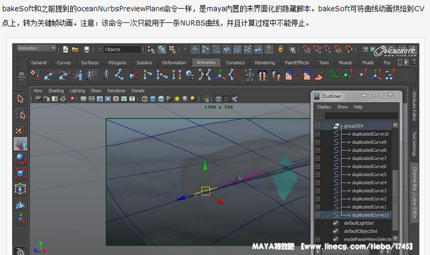Click the paint skin weights brush shelf icon

tap(319, 75)
